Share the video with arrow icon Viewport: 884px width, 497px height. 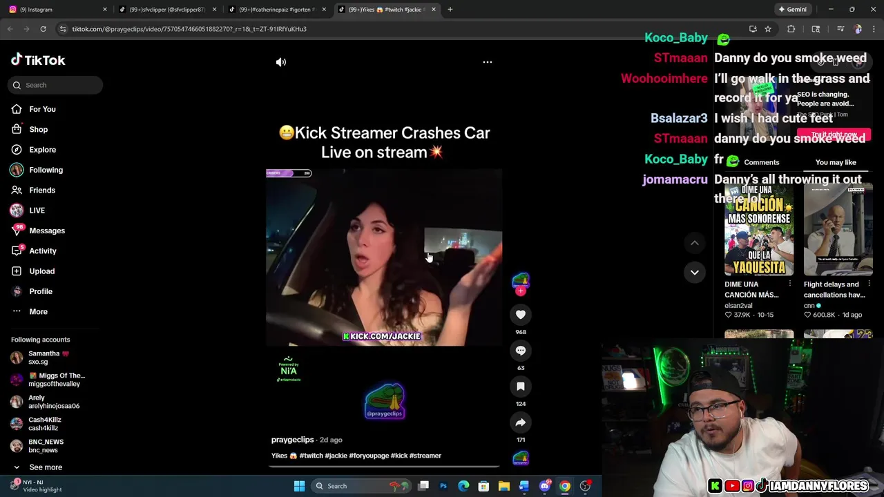521,422
